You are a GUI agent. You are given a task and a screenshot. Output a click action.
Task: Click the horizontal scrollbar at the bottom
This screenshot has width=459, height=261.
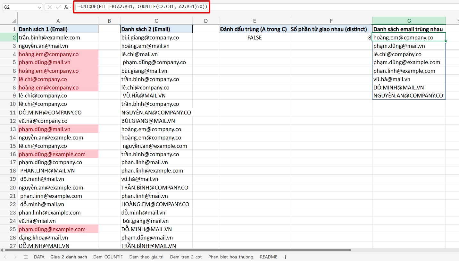click(x=176, y=250)
